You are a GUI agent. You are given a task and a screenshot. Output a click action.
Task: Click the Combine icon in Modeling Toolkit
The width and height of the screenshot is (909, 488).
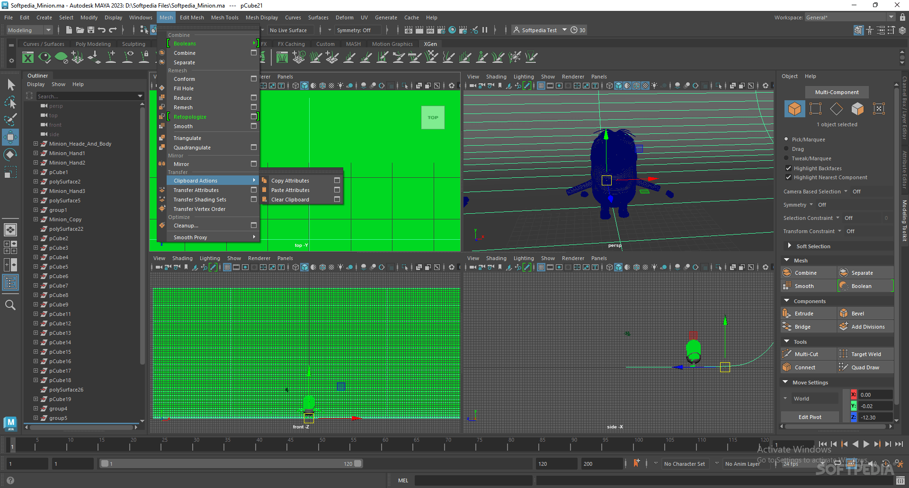pyautogui.click(x=787, y=273)
